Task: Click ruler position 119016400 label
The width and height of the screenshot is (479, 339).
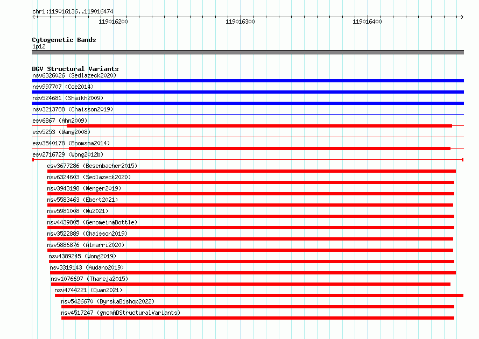Action: (367, 22)
